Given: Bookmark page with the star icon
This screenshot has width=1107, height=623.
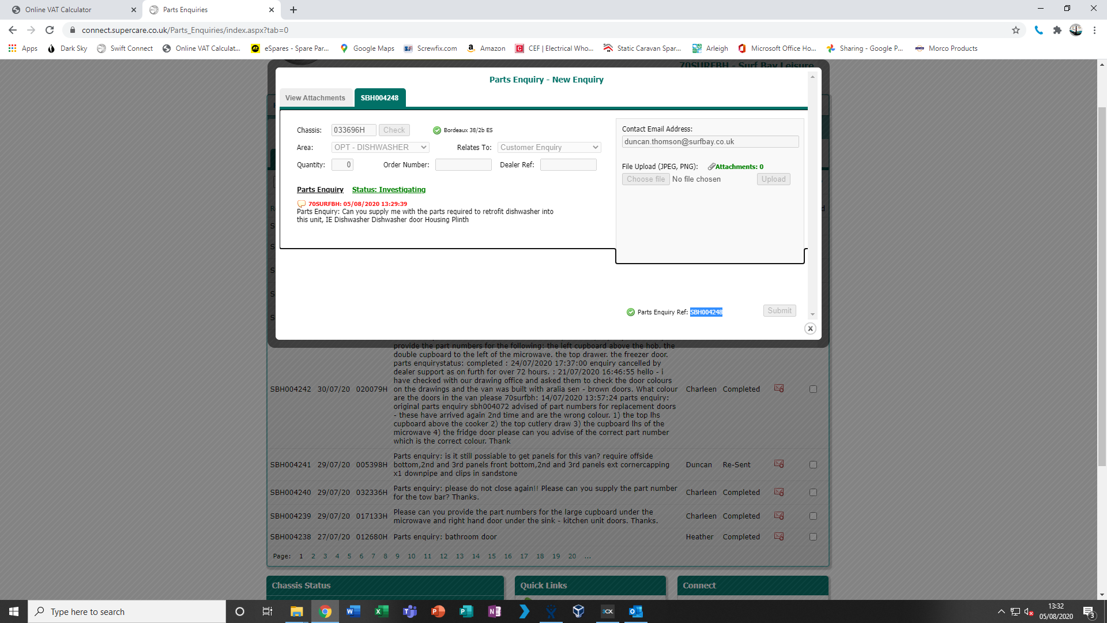Looking at the screenshot, I should [1016, 30].
